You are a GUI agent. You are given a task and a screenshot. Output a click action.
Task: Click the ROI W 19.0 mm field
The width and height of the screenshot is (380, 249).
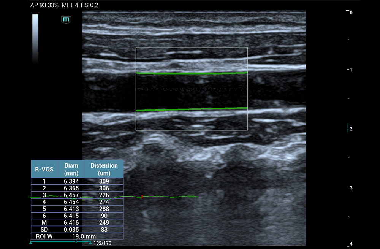pos(77,236)
